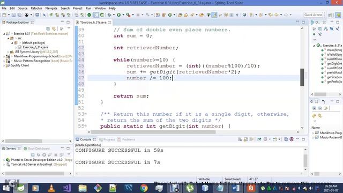Click the editor horizontal scrollbar thumb
The height and width of the screenshot is (193, 343).
pyautogui.click(x=153, y=132)
